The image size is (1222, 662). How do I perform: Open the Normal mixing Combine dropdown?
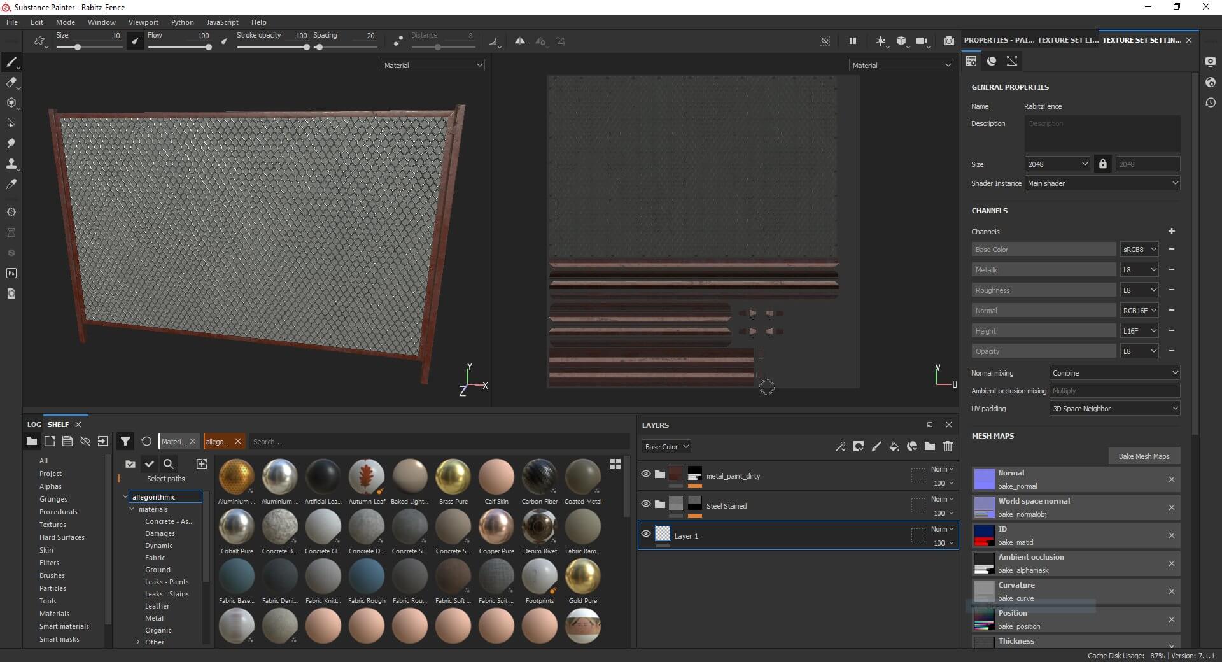pyautogui.click(x=1114, y=373)
